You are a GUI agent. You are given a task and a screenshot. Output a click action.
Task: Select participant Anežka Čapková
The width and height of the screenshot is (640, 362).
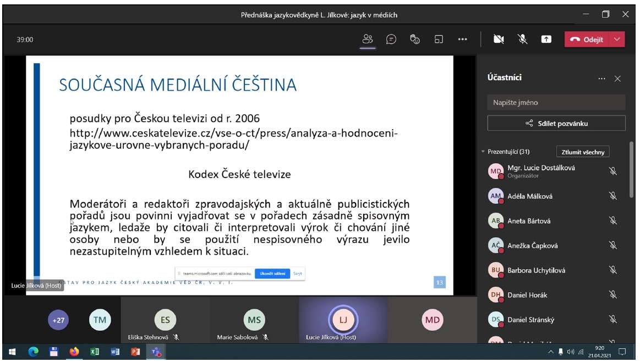click(554, 246)
